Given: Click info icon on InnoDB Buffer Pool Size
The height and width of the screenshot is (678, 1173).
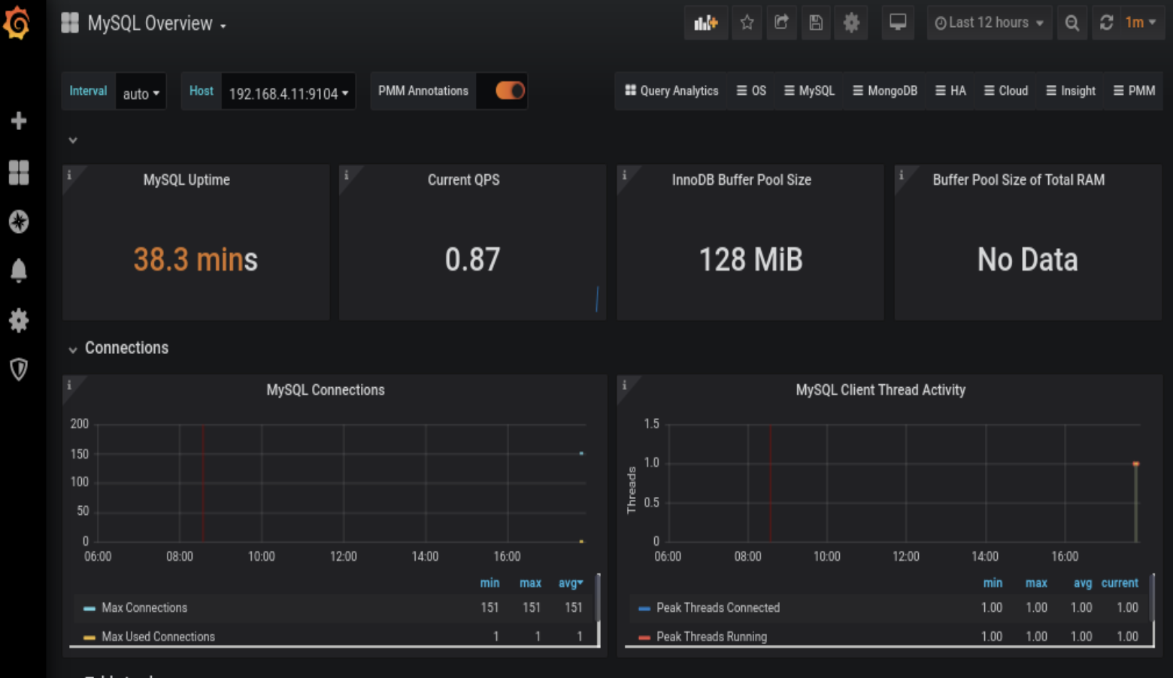Looking at the screenshot, I should (x=624, y=174).
